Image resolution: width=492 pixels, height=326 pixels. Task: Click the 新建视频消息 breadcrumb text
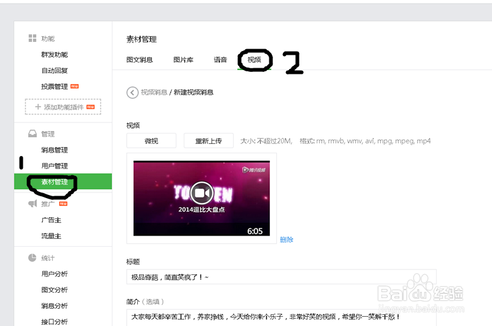click(x=194, y=92)
